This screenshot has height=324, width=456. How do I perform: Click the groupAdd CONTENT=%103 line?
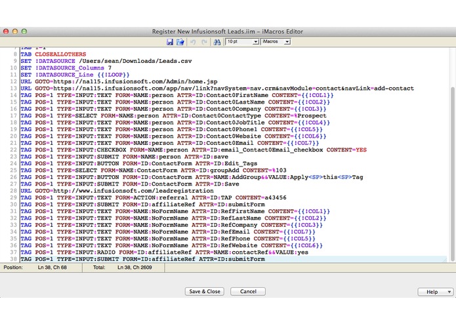[x=154, y=171]
